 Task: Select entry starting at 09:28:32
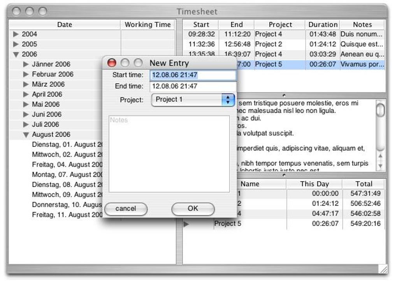pyautogui.click(x=284, y=34)
